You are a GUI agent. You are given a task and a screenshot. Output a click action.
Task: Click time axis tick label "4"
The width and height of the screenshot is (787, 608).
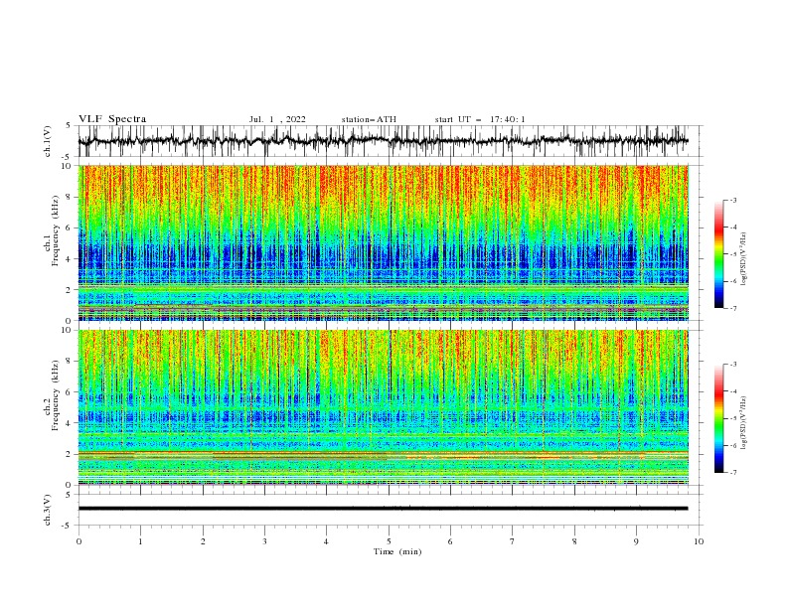pos(326,541)
